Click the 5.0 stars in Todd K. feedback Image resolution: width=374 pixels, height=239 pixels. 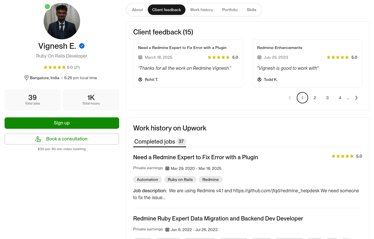click(x=338, y=57)
